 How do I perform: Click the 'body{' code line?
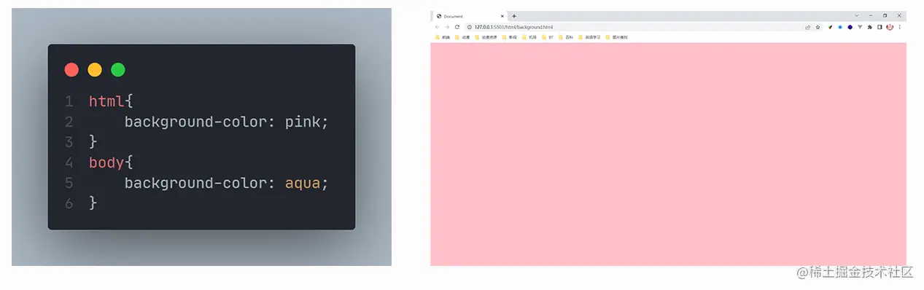(111, 162)
